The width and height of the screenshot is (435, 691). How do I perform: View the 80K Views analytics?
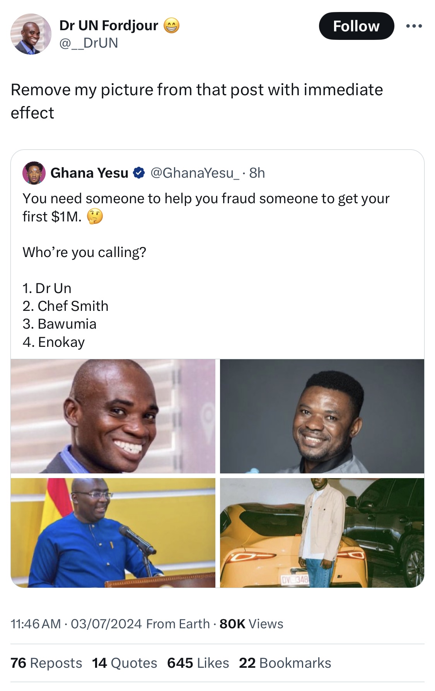pos(251,624)
